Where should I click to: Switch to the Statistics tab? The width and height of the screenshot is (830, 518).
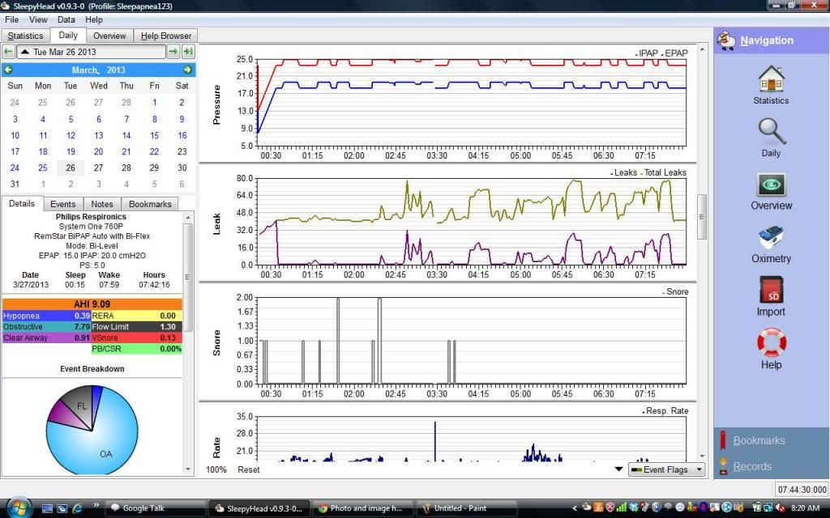(x=25, y=36)
